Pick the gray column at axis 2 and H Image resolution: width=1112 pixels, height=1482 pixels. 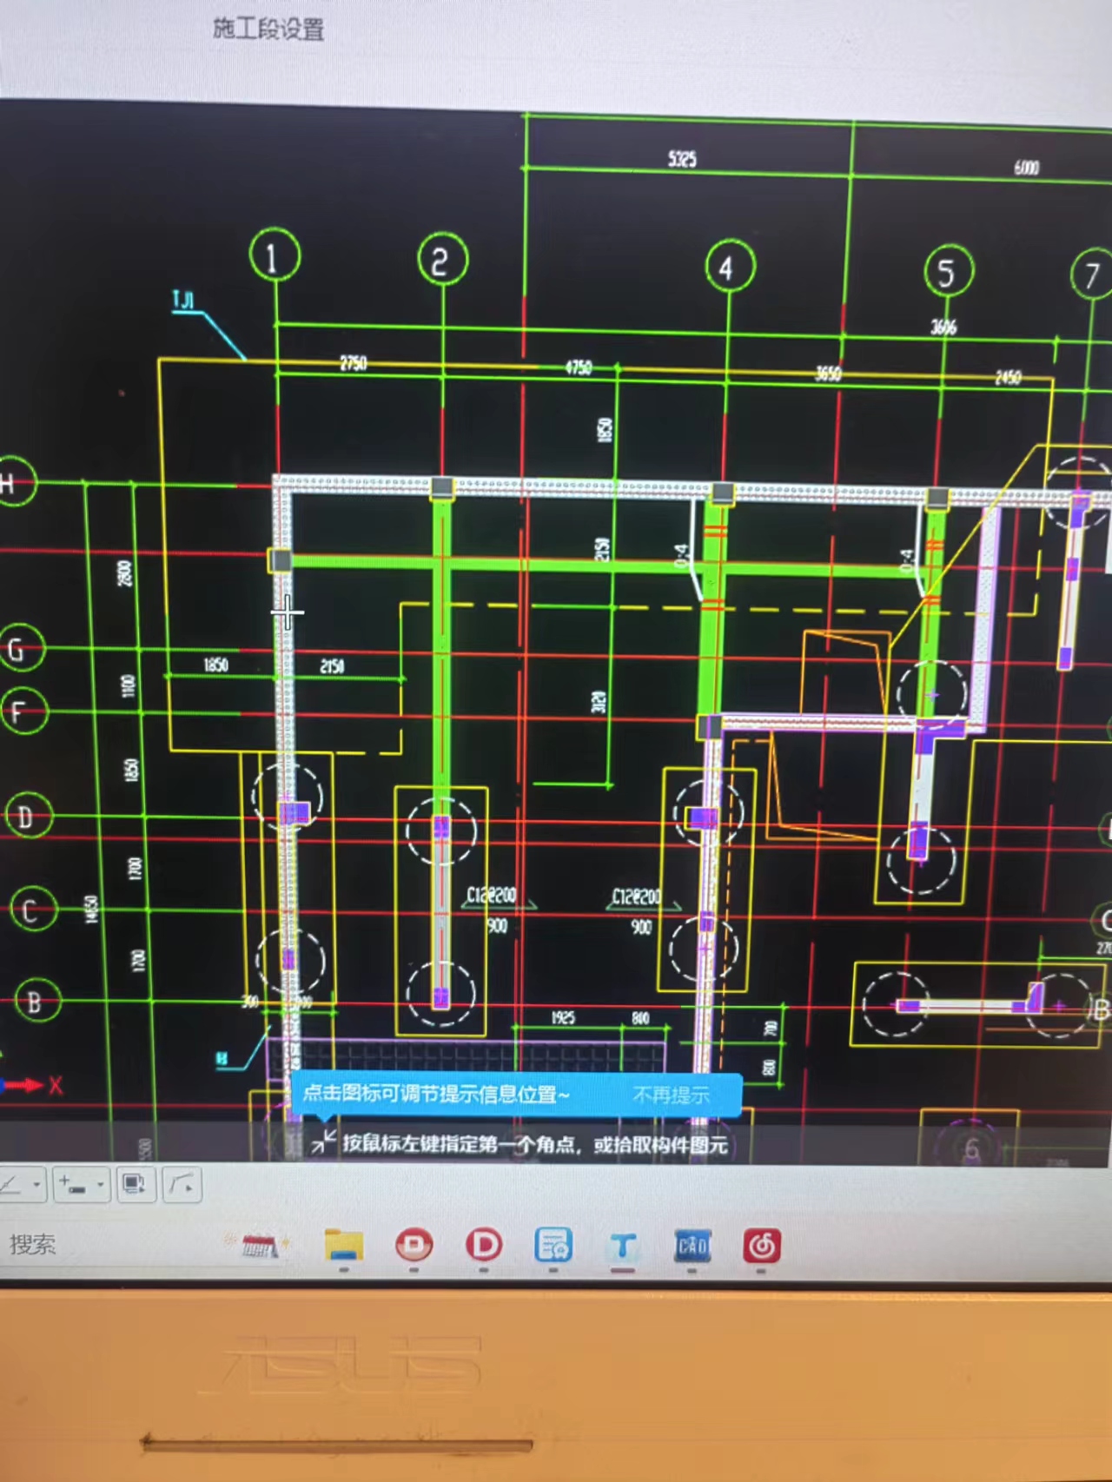tap(442, 486)
